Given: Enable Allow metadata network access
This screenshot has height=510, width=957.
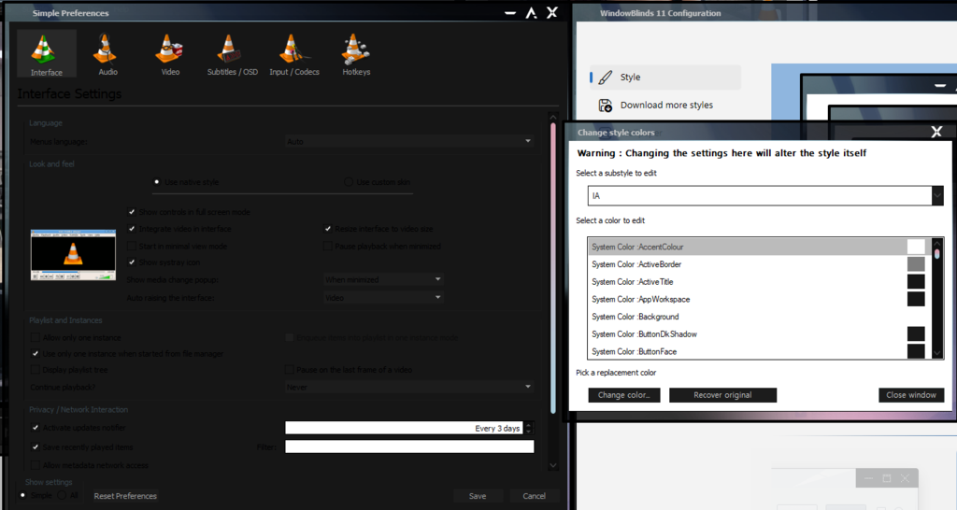Looking at the screenshot, I should [35, 465].
